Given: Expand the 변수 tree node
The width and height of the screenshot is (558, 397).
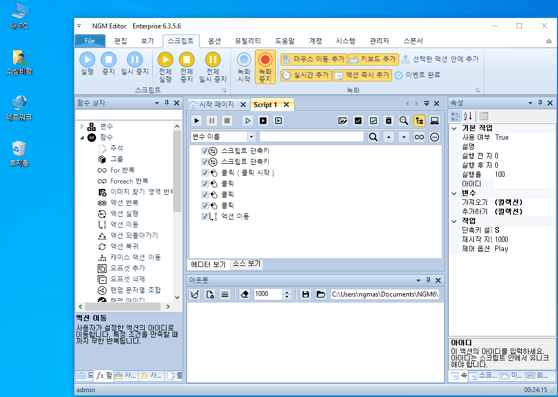Looking at the screenshot, I should tap(82, 126).
